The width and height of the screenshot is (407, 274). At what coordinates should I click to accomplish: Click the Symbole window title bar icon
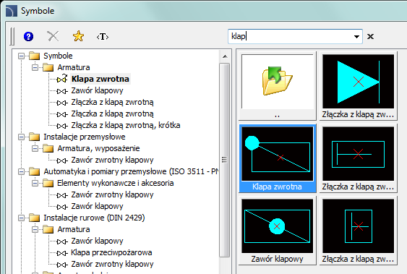click(x=12, y=11)
